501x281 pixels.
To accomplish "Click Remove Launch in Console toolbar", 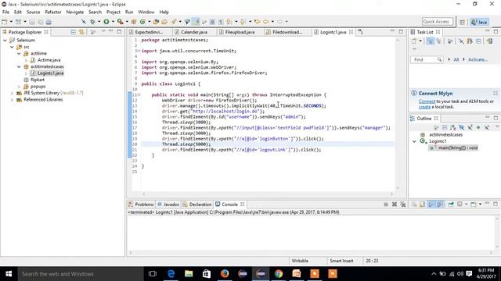I will coord(395,205).
